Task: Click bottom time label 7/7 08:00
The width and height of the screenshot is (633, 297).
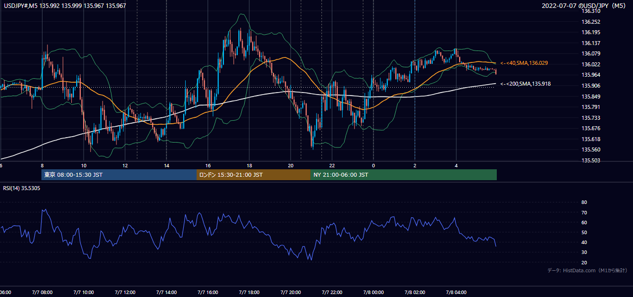Action: point(41,292)
